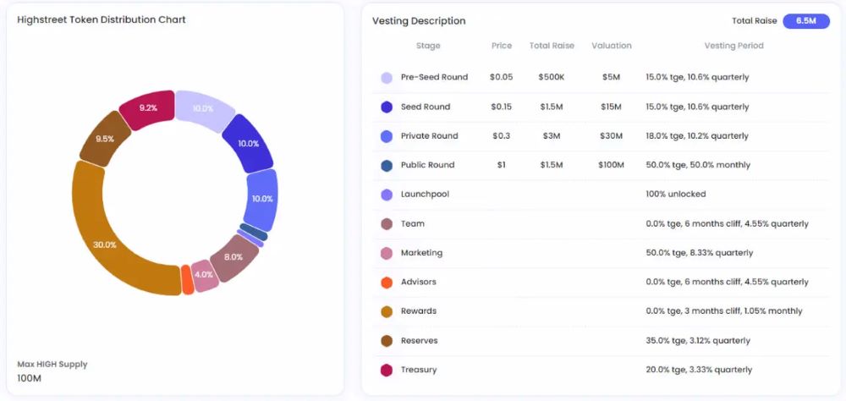
Task: Click the Rewards legend color swatch
Action: pyautogui.click(x=387, y=311)
